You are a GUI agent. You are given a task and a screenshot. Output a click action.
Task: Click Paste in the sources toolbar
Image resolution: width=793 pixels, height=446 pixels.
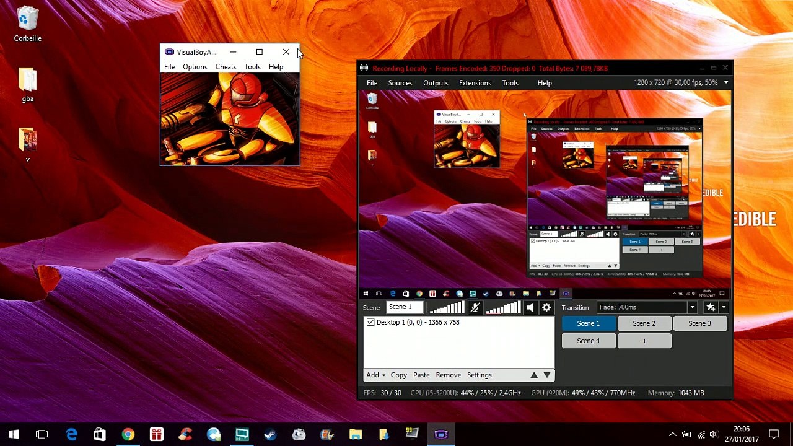(x=421, y=375)
